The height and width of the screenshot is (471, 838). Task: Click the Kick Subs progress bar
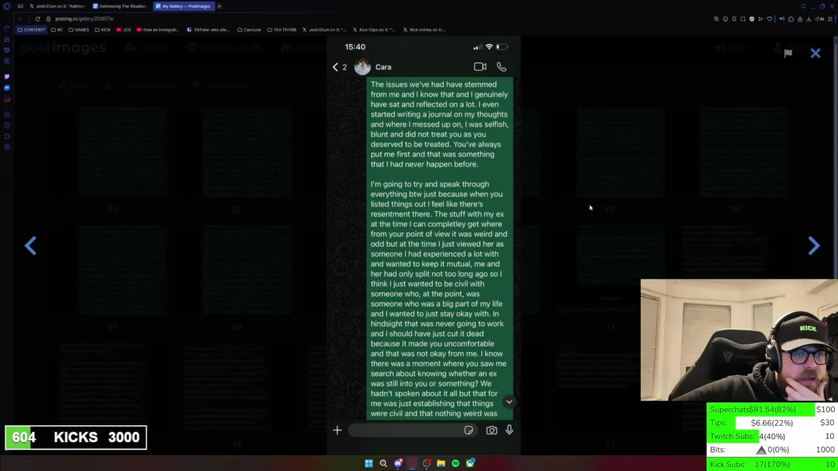click(x=773, y=464)
